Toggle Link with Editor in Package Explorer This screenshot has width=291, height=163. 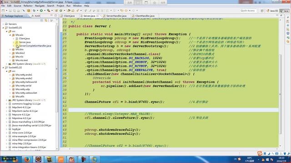click(46, 20)
